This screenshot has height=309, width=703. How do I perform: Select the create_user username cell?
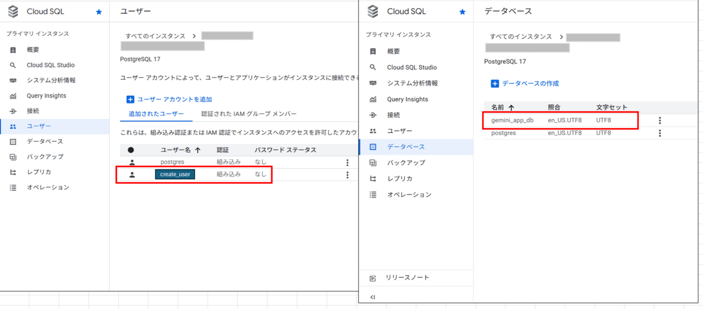click(x=175, y=175)
